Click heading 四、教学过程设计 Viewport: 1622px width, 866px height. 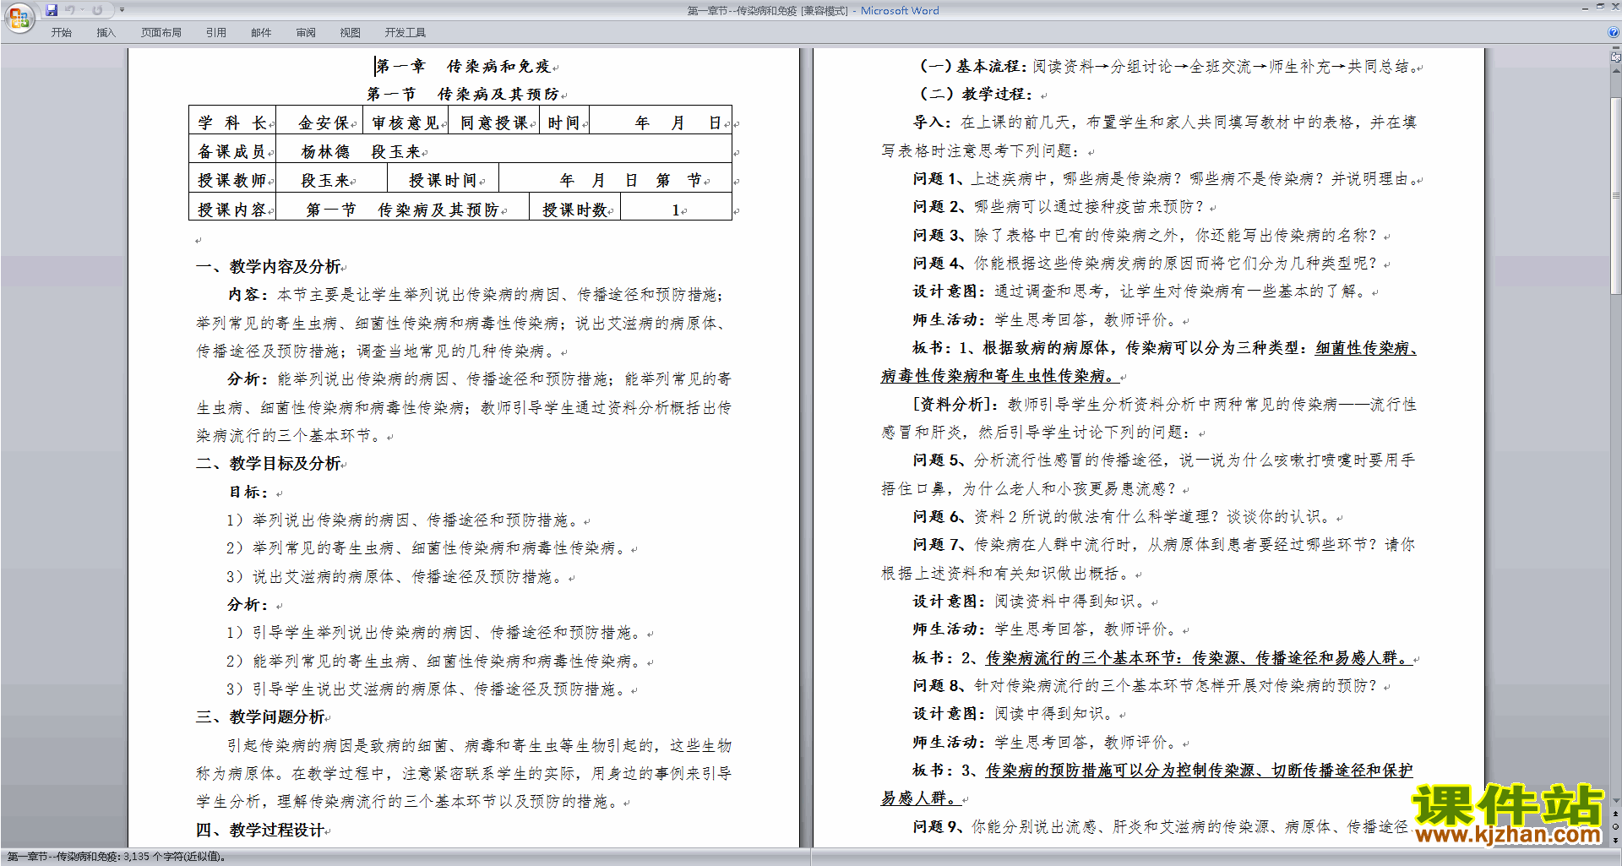click(260, 830)
